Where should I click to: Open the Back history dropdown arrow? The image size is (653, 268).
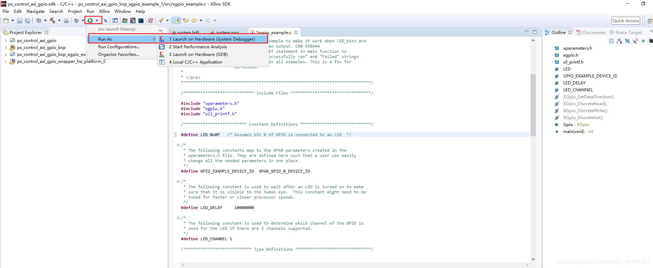click(201, 20)
